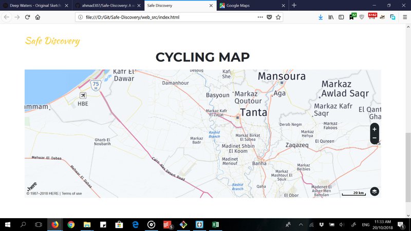Open the Safe Discovery logo link
Image resolution: width=411 pixels, height=231 pixels.
point(52,41)
